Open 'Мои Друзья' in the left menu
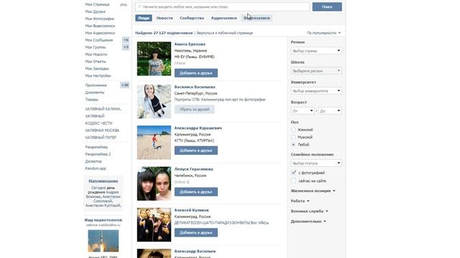The image size is (460, 258). tap(95, 11)
